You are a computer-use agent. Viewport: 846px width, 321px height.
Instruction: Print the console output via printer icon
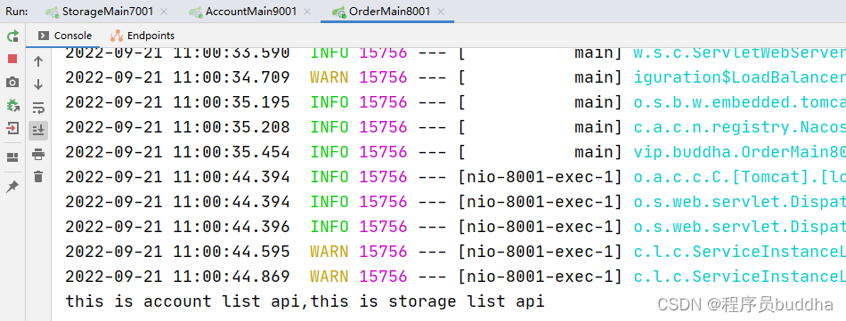38,155
